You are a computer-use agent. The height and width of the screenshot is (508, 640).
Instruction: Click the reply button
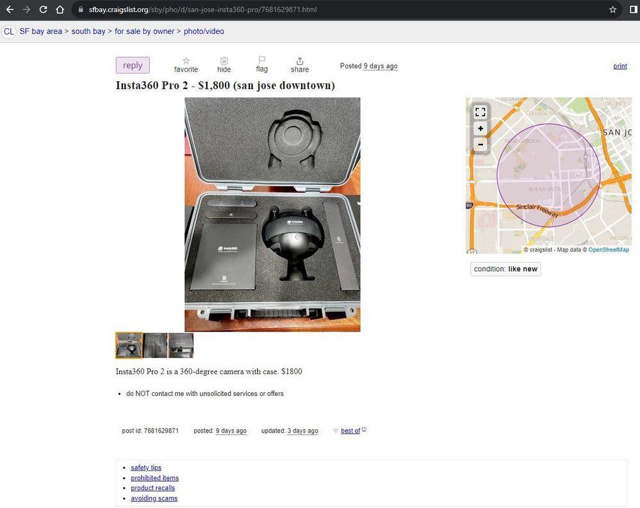pyautogui.click(x=133, y=65)
